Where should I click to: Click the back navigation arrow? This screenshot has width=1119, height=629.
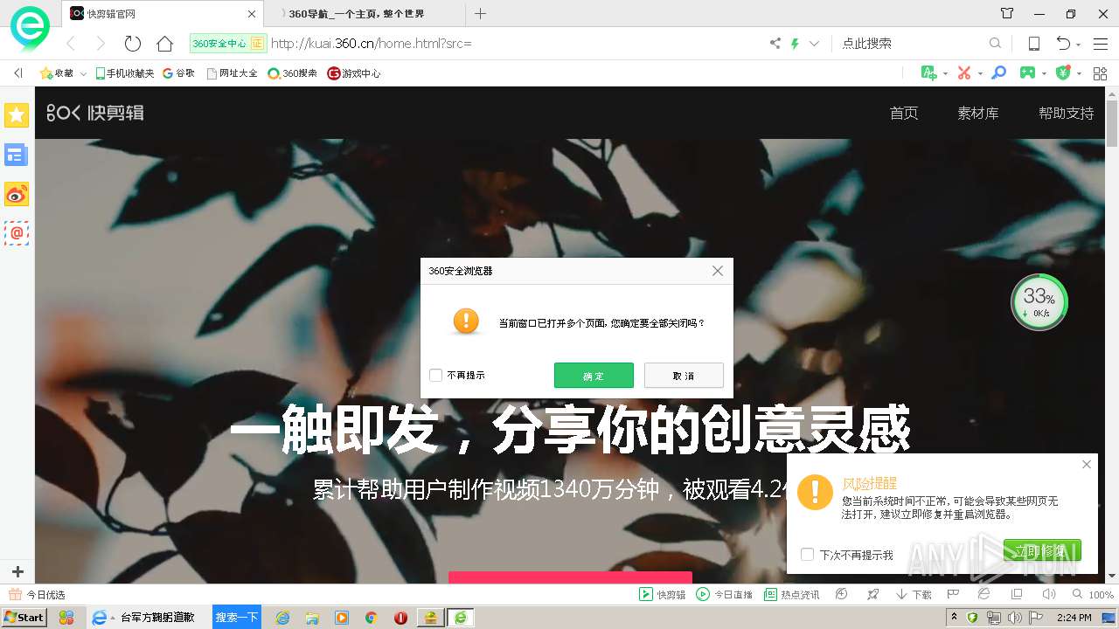[71, 43]
